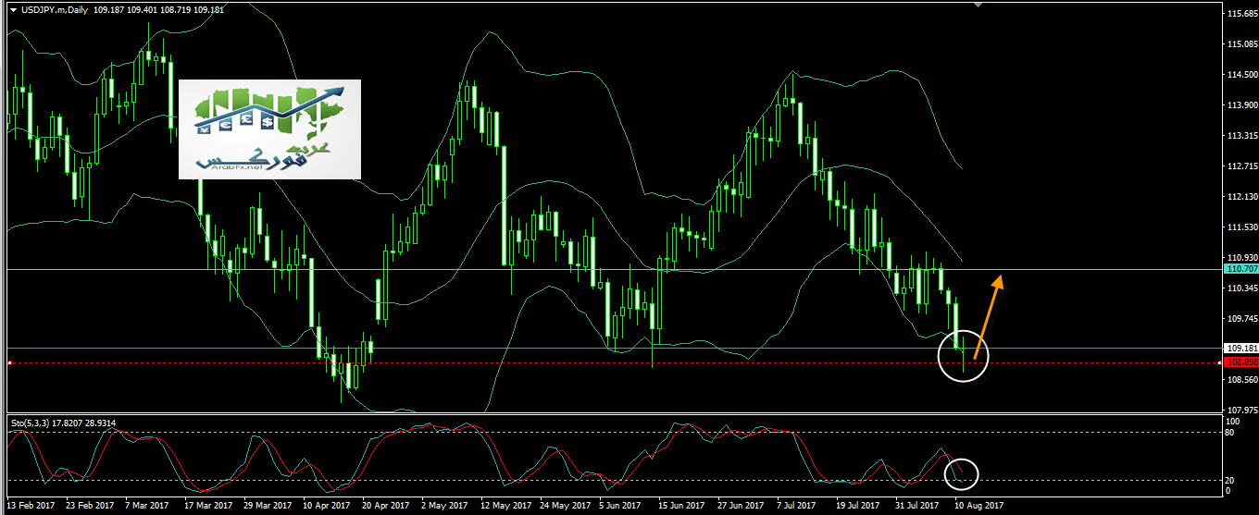
Task: Click the chart shift triangle marker on top edge
Action: tap(976, 5)
